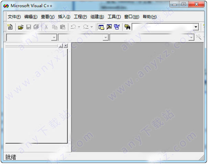Open the 组建(B) menu
This screenshot has height=164, width=208.
tap(97, 17)
